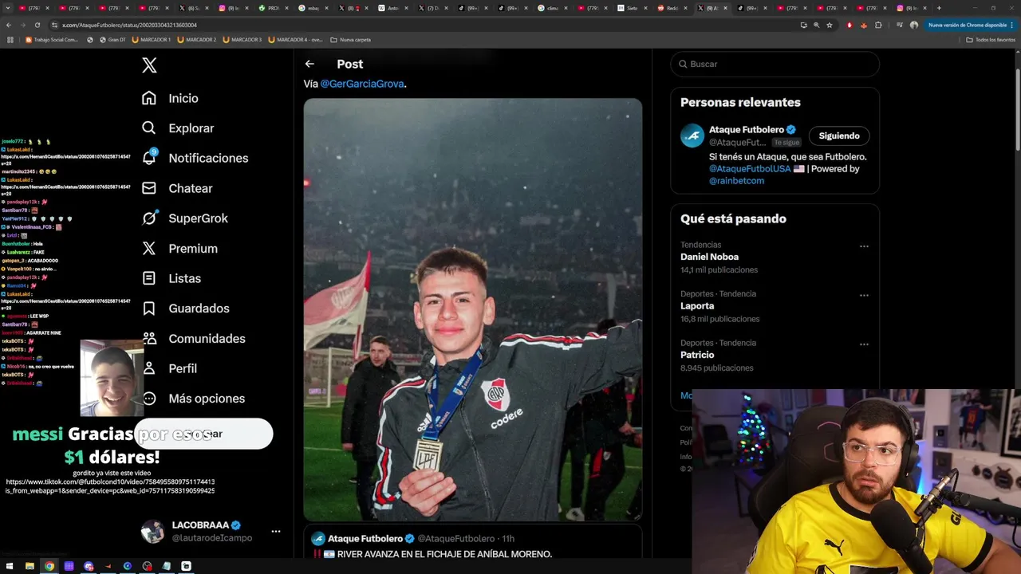The width and height of the screenshot is (1021, 574).
Task: Switch to the clima browser tab
Action: coord(551,8)
